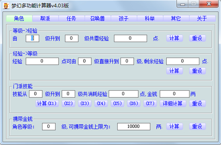The height and width of the screenshot is (145, 221).
Task: Click the 级共需经验 result field
Action: click(131, 38)
